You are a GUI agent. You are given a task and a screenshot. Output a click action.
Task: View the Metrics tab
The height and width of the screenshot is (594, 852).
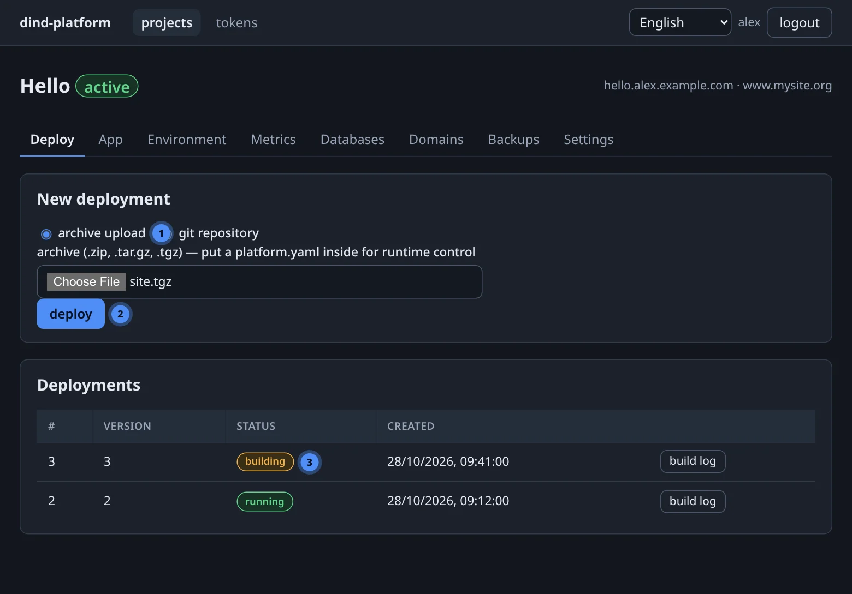coord(273,140)
